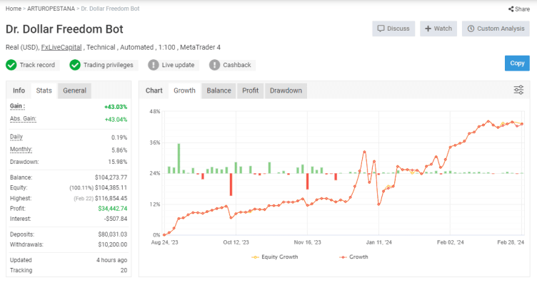
Task: Click the Tracking count 20
Action: pos(124,270)
